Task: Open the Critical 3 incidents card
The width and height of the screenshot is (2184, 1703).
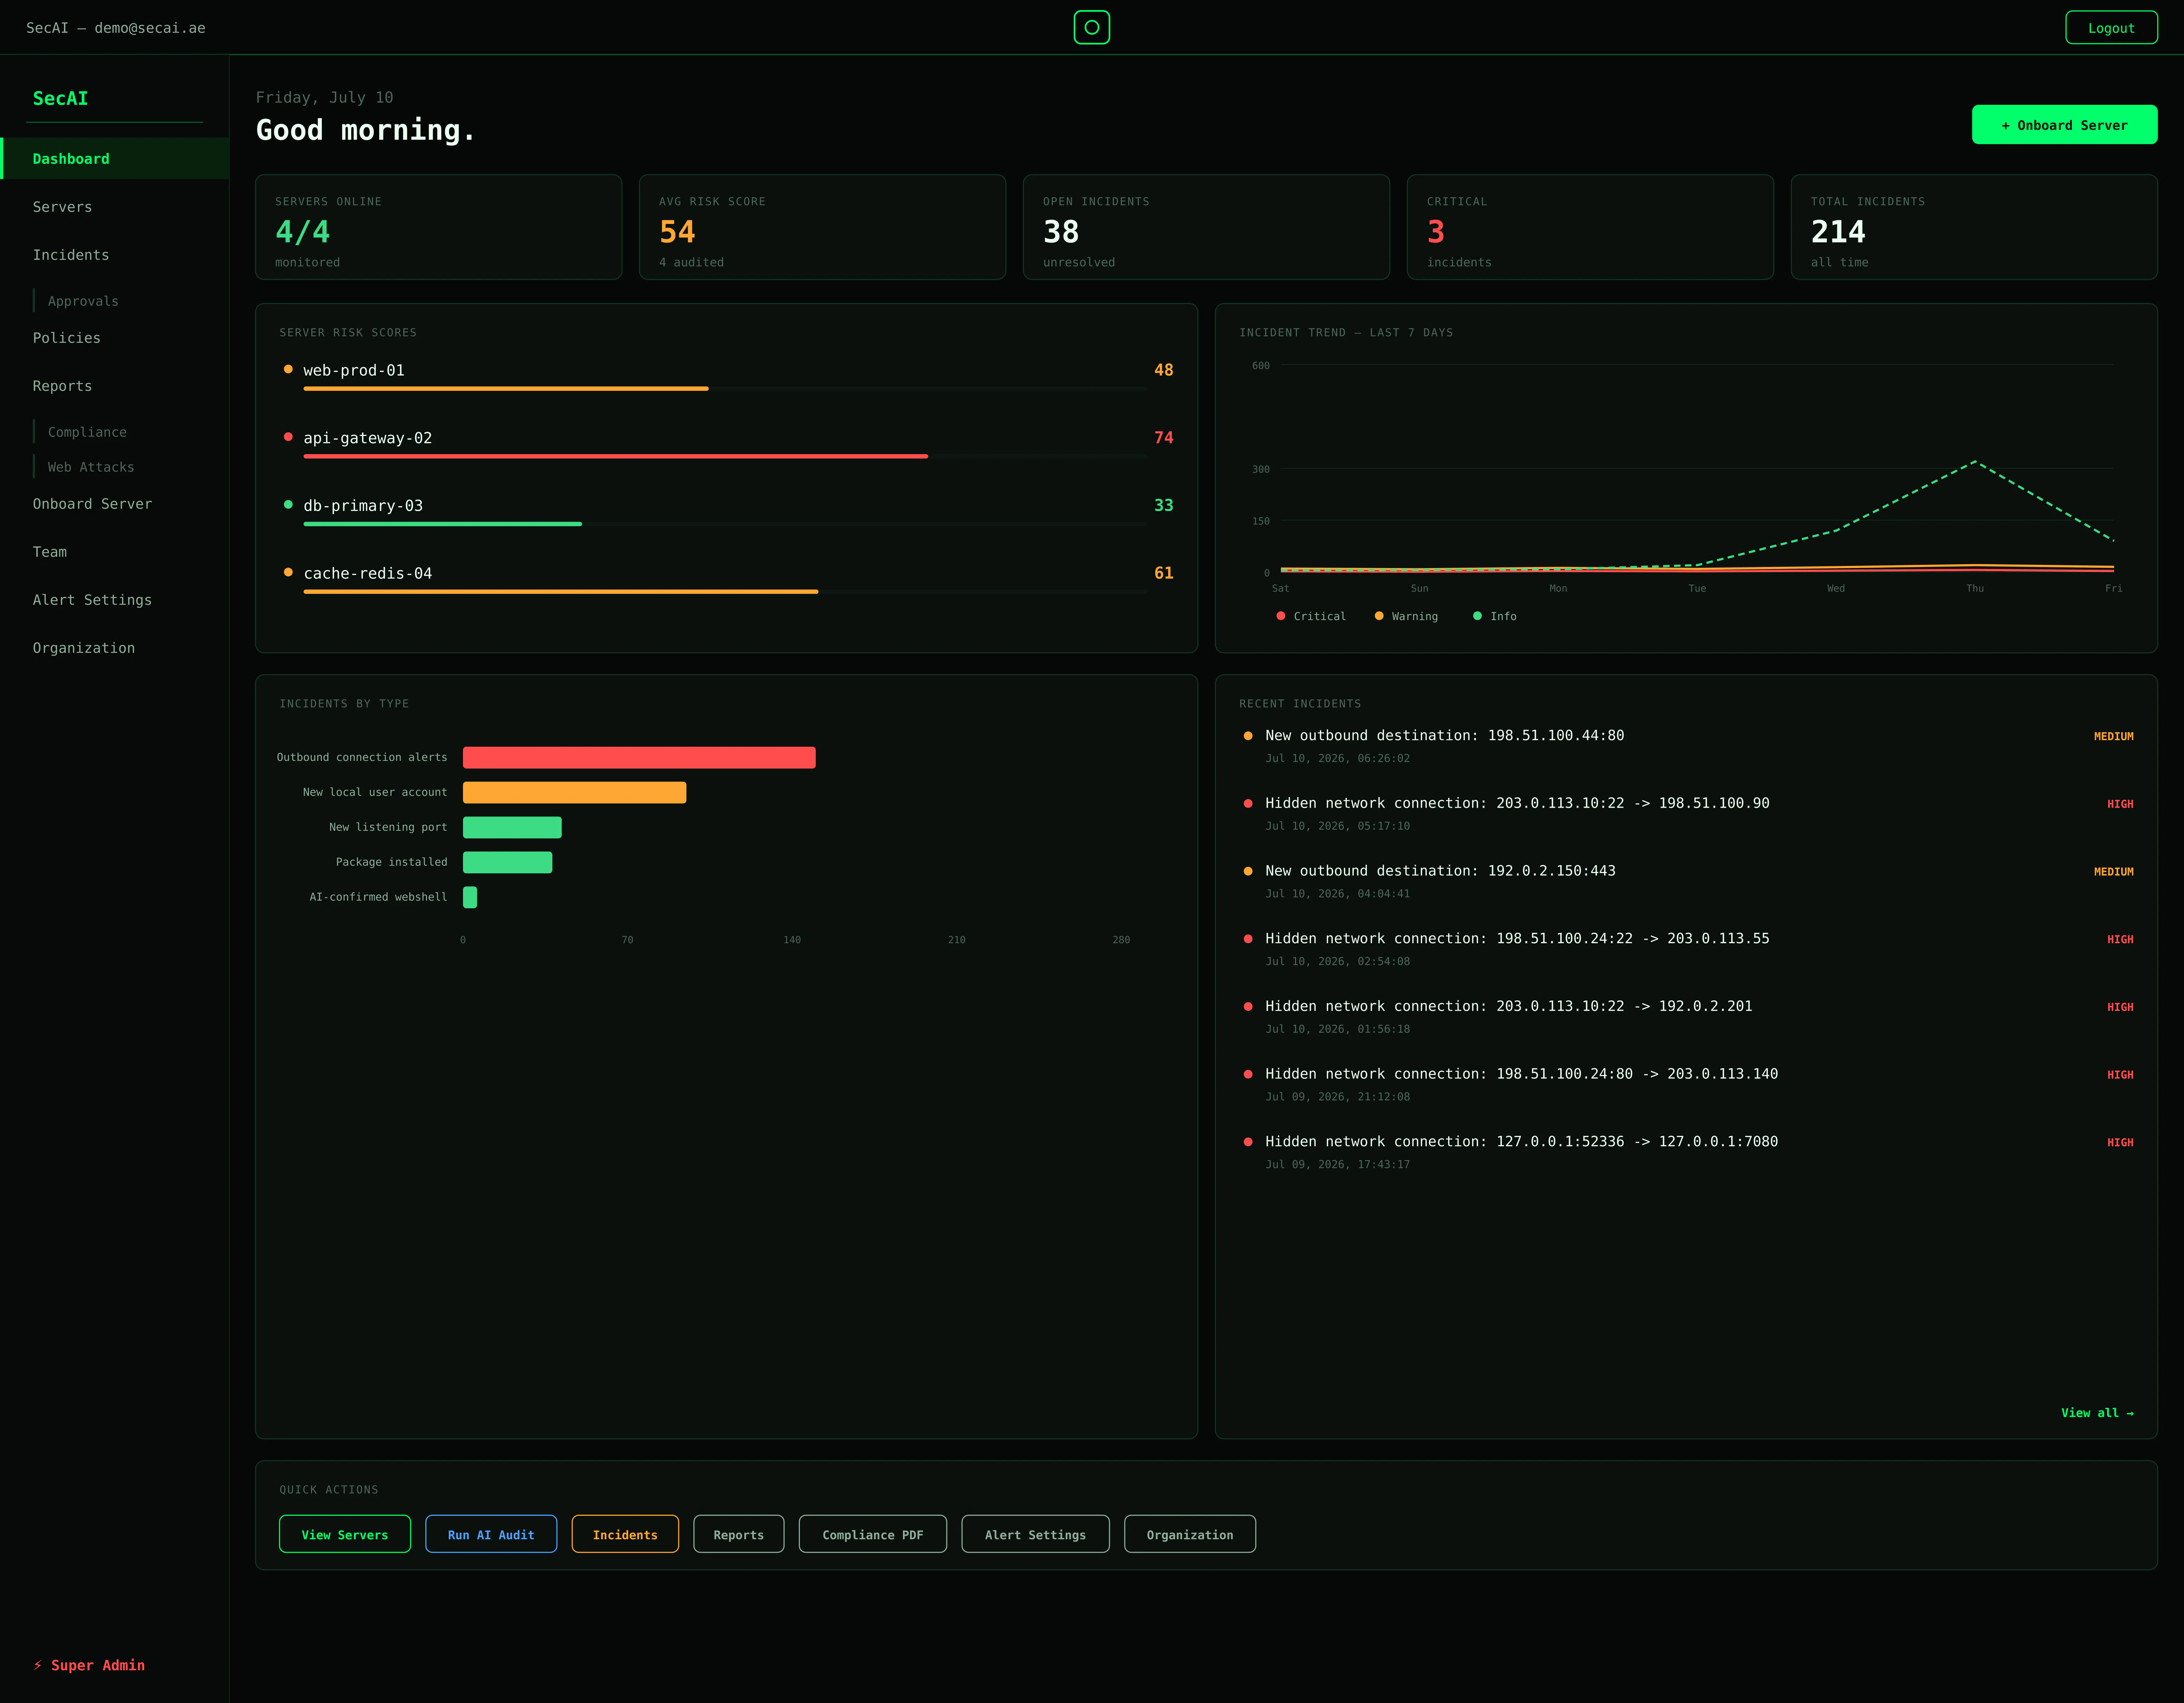Action: [1590, 227]
